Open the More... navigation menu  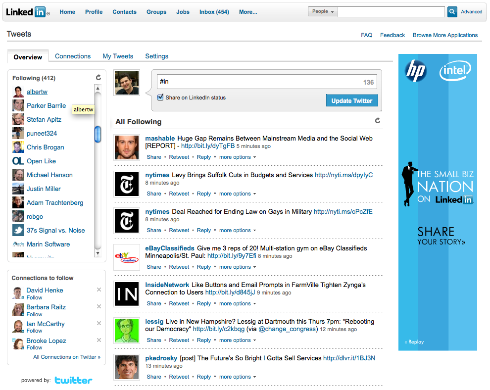pos(248,12)
